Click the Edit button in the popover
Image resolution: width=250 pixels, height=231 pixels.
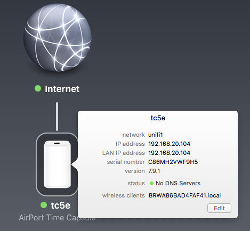219,208
